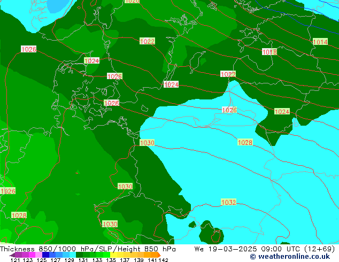
Task: Click the dark green legend swatch at 131
Action: [x=80, y=255]
